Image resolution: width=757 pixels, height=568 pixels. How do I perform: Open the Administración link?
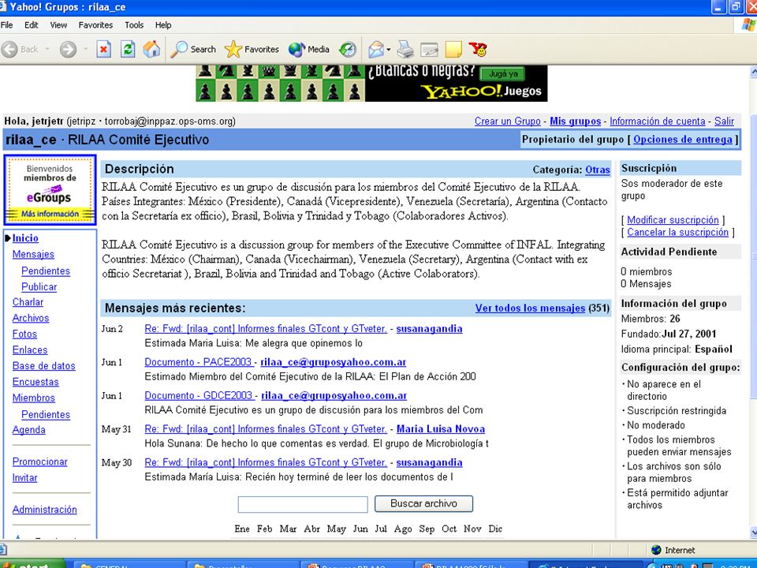tap(44, 510)
